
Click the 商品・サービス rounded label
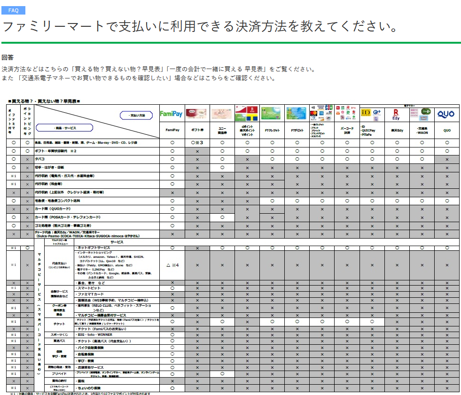pos(64,128)
